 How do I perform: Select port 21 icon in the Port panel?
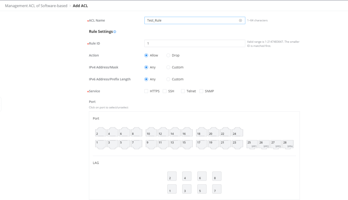pyautogui.click(x=226, y=145)
